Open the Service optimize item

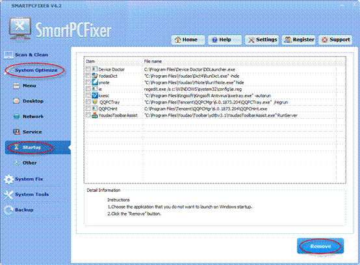click(32, 132)
